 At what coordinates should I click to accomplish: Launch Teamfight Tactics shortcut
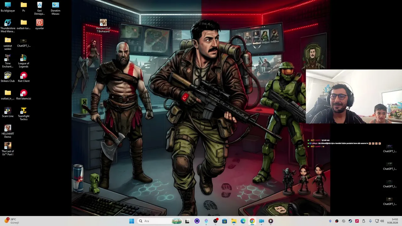24,114
